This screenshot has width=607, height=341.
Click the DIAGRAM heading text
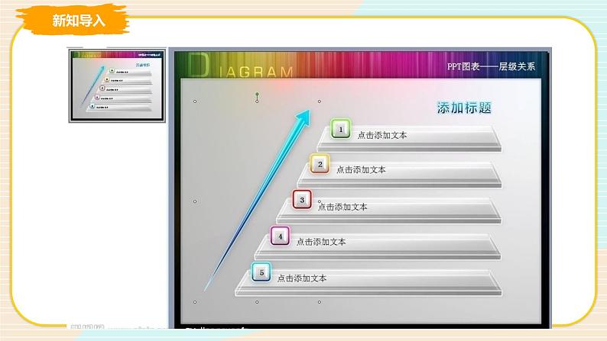click(x=240, y=66)
